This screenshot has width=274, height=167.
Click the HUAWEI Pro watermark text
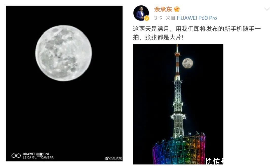[36, 154]
